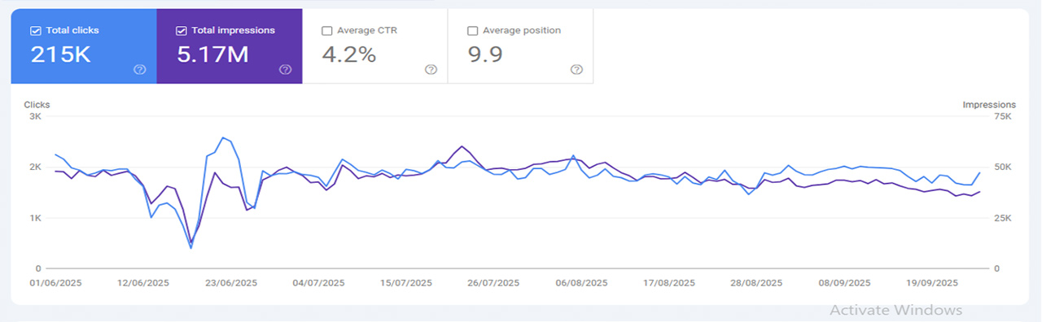Select the 26/07/2025 date on the chart axis
The width and height of the screenshot is (1042, 322).
493,284
